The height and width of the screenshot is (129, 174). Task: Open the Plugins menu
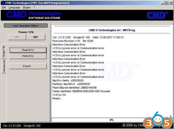[27, 8]
